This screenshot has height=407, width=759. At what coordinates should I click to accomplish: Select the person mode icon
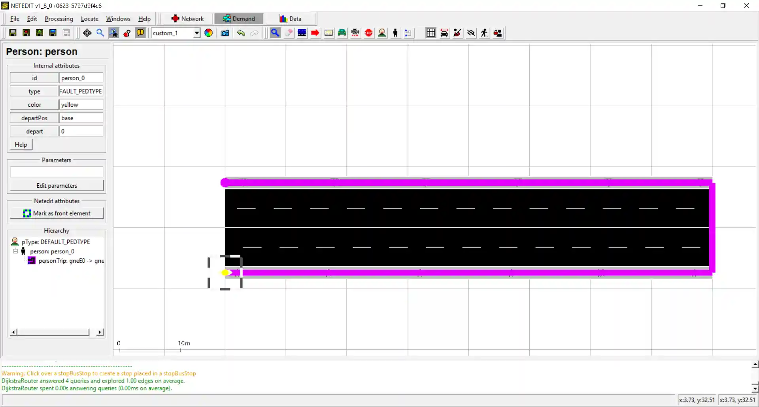[395, 33]
